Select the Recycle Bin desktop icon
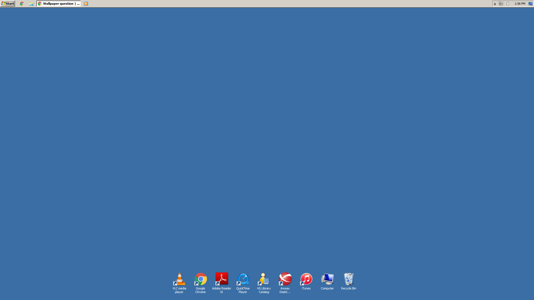This screenshot has width=534, height=300. [x=348, y=281]
